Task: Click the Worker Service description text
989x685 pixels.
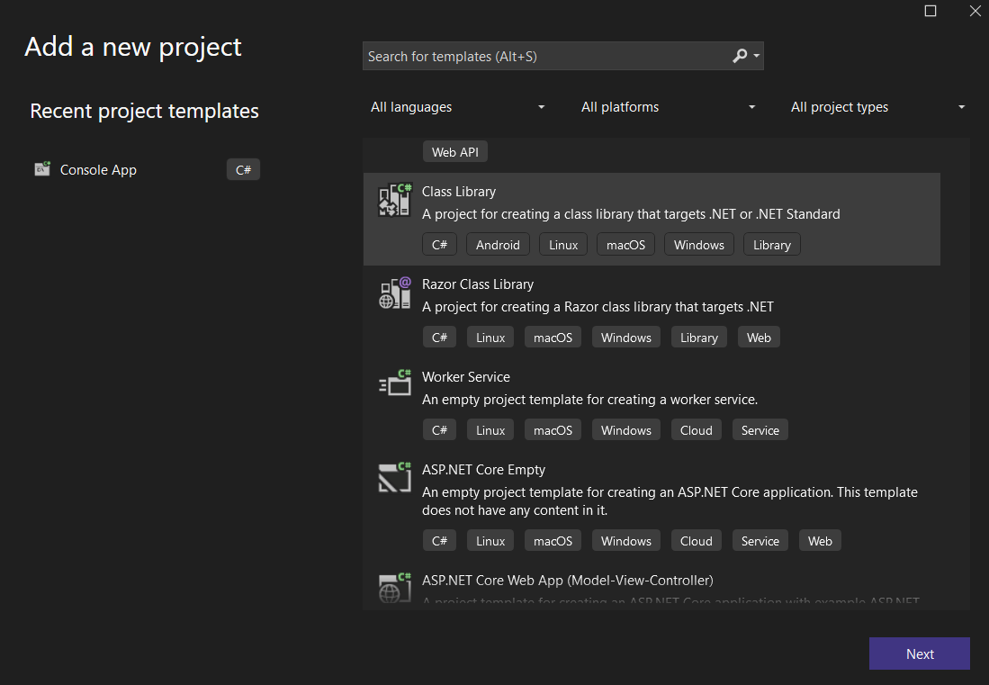Action: 589,400
